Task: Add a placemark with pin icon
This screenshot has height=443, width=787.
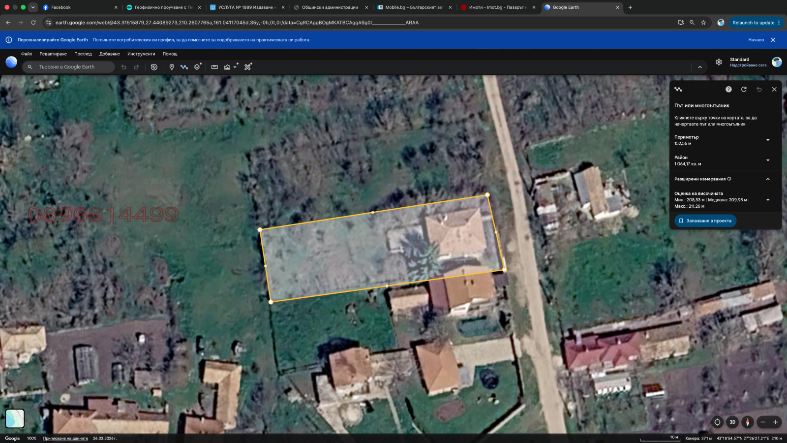Action: (x=172, y=67)
